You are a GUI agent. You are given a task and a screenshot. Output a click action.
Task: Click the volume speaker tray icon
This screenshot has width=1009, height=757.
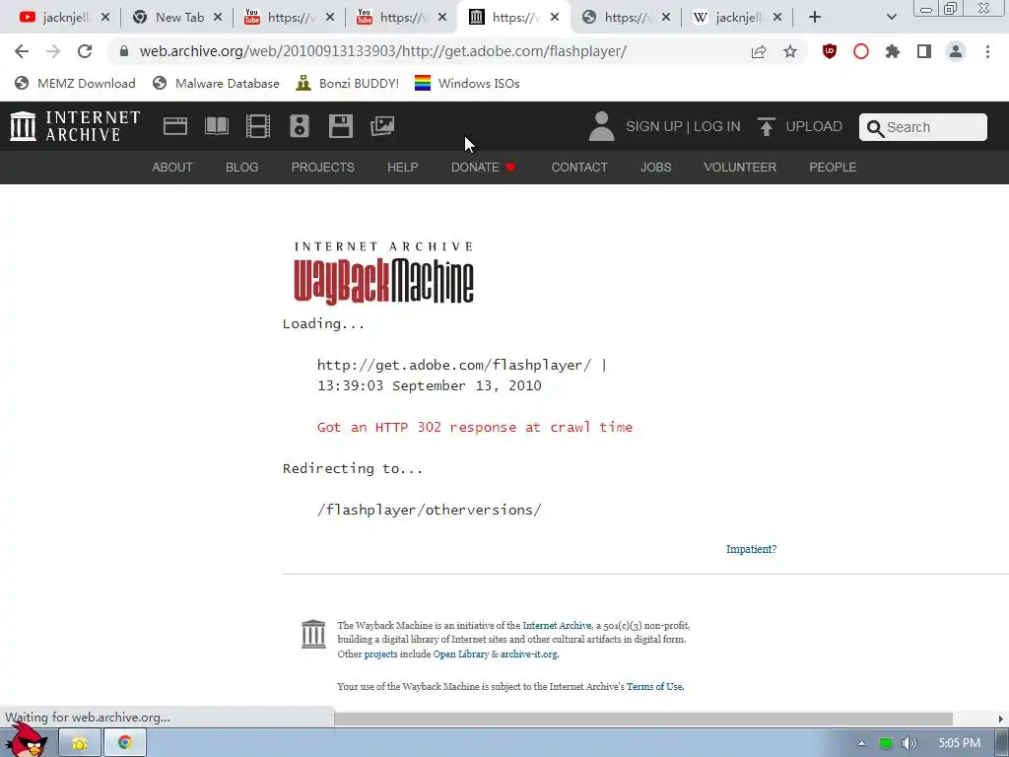[x=909, y=743]
